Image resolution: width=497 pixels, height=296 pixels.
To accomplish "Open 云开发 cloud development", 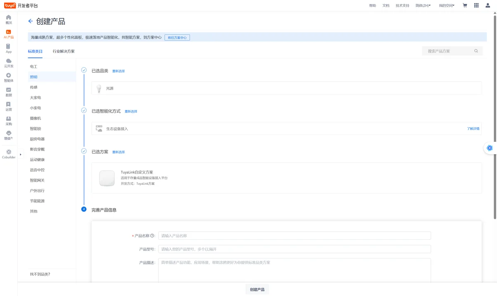I will pos(9,63).
